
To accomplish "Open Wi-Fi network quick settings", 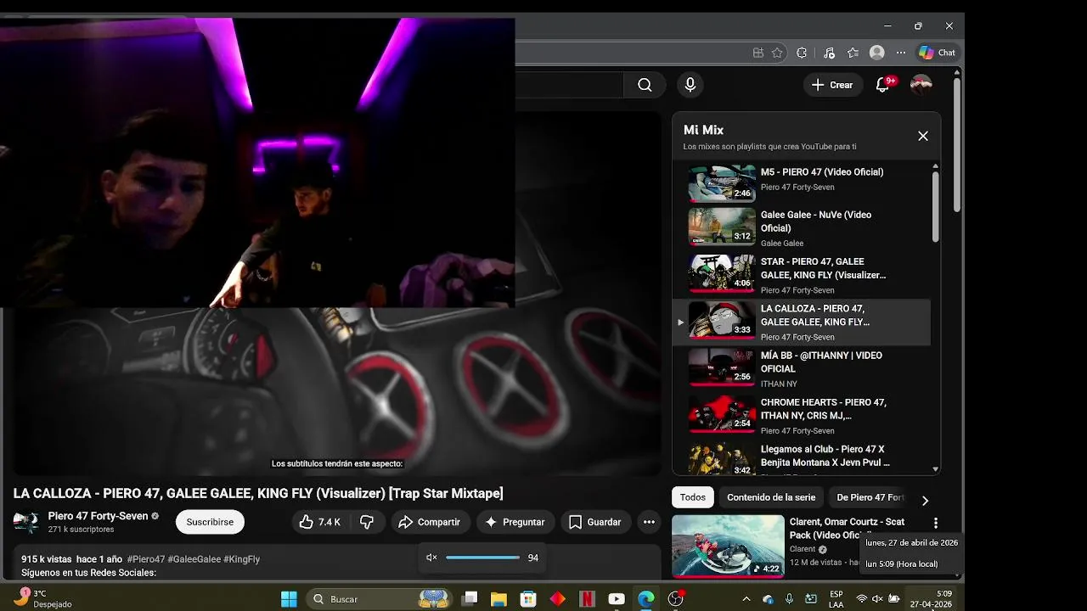I will (862, 599).
